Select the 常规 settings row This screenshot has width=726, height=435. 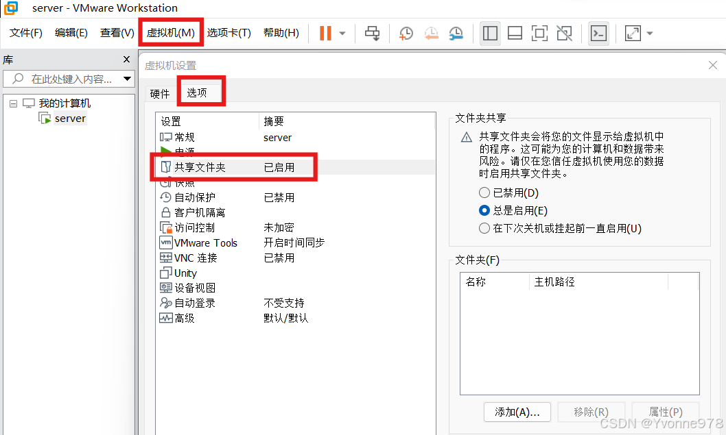coord(295,137)
